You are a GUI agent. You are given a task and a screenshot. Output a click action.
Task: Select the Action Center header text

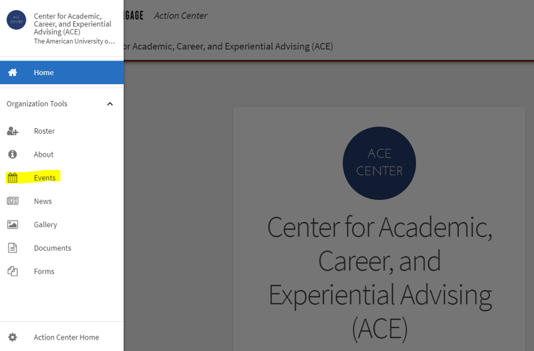click(181, 16)
